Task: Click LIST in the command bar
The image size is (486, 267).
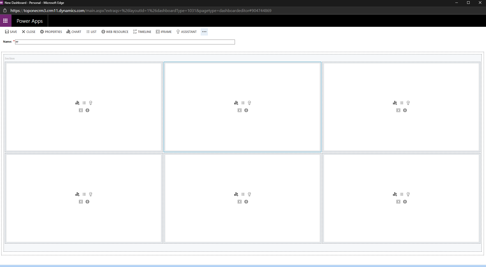Action: coord(92,32)
